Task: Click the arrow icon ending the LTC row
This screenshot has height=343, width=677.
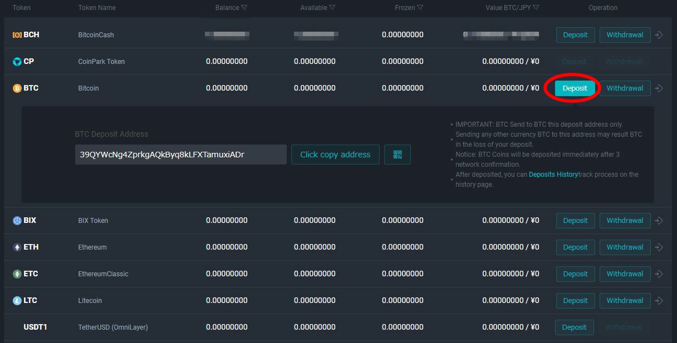Action: click(659, 301)
